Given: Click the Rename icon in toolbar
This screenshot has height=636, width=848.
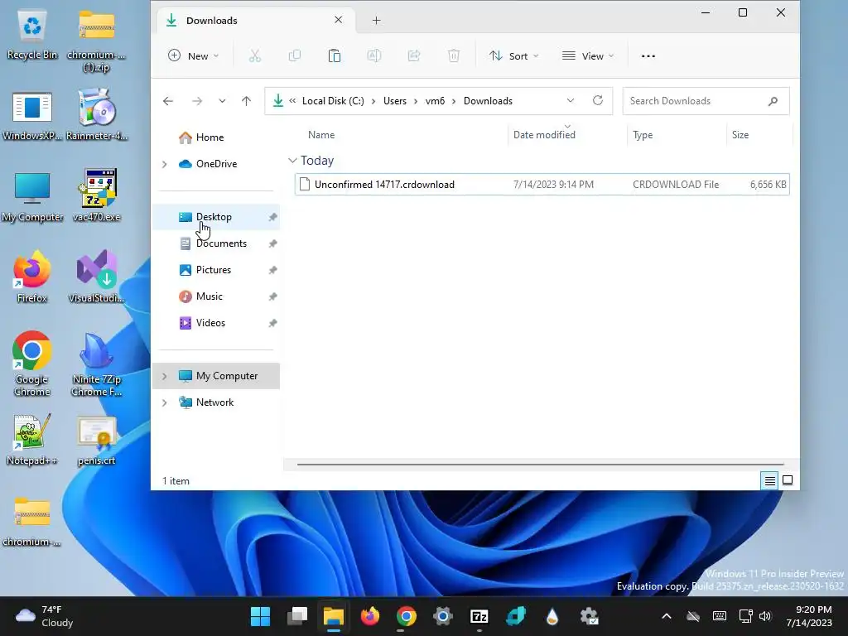Looking at the screenshot, I should click(x=374, y=55).
